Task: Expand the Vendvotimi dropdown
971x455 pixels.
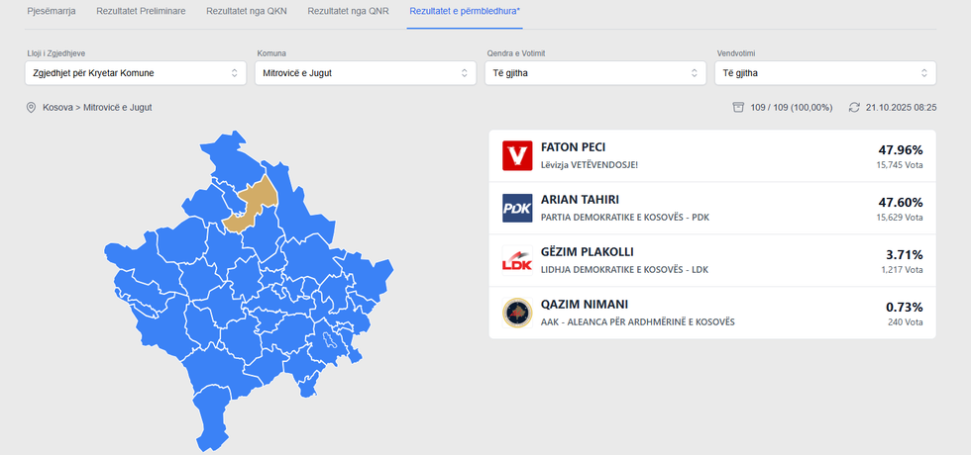Action: (x=825, y=73)
